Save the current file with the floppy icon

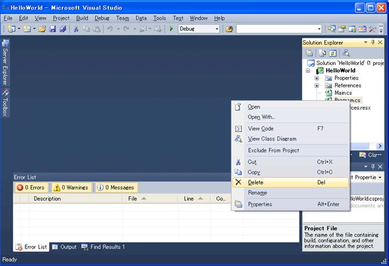(x=53, y=29)
